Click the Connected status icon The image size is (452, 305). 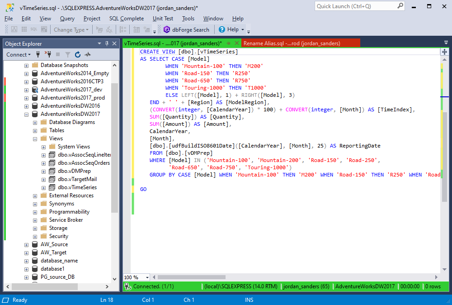(128, 286)
